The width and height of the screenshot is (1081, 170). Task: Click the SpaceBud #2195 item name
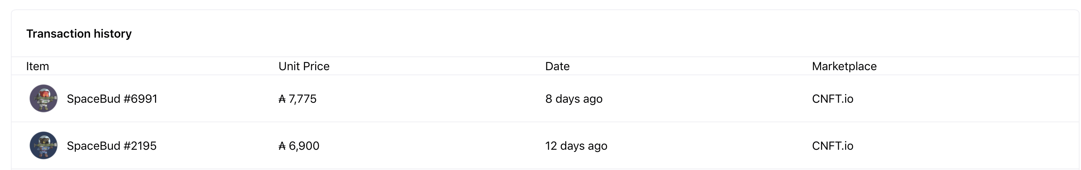pos(112,146)
